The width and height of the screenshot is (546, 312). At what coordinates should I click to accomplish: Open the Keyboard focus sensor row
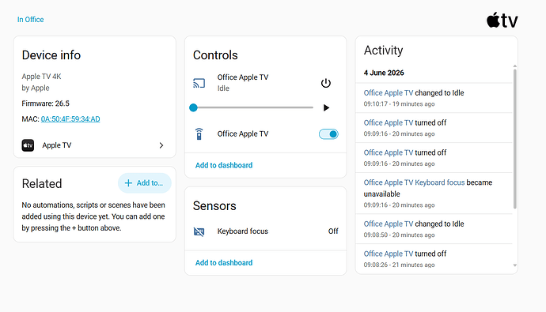266,231
